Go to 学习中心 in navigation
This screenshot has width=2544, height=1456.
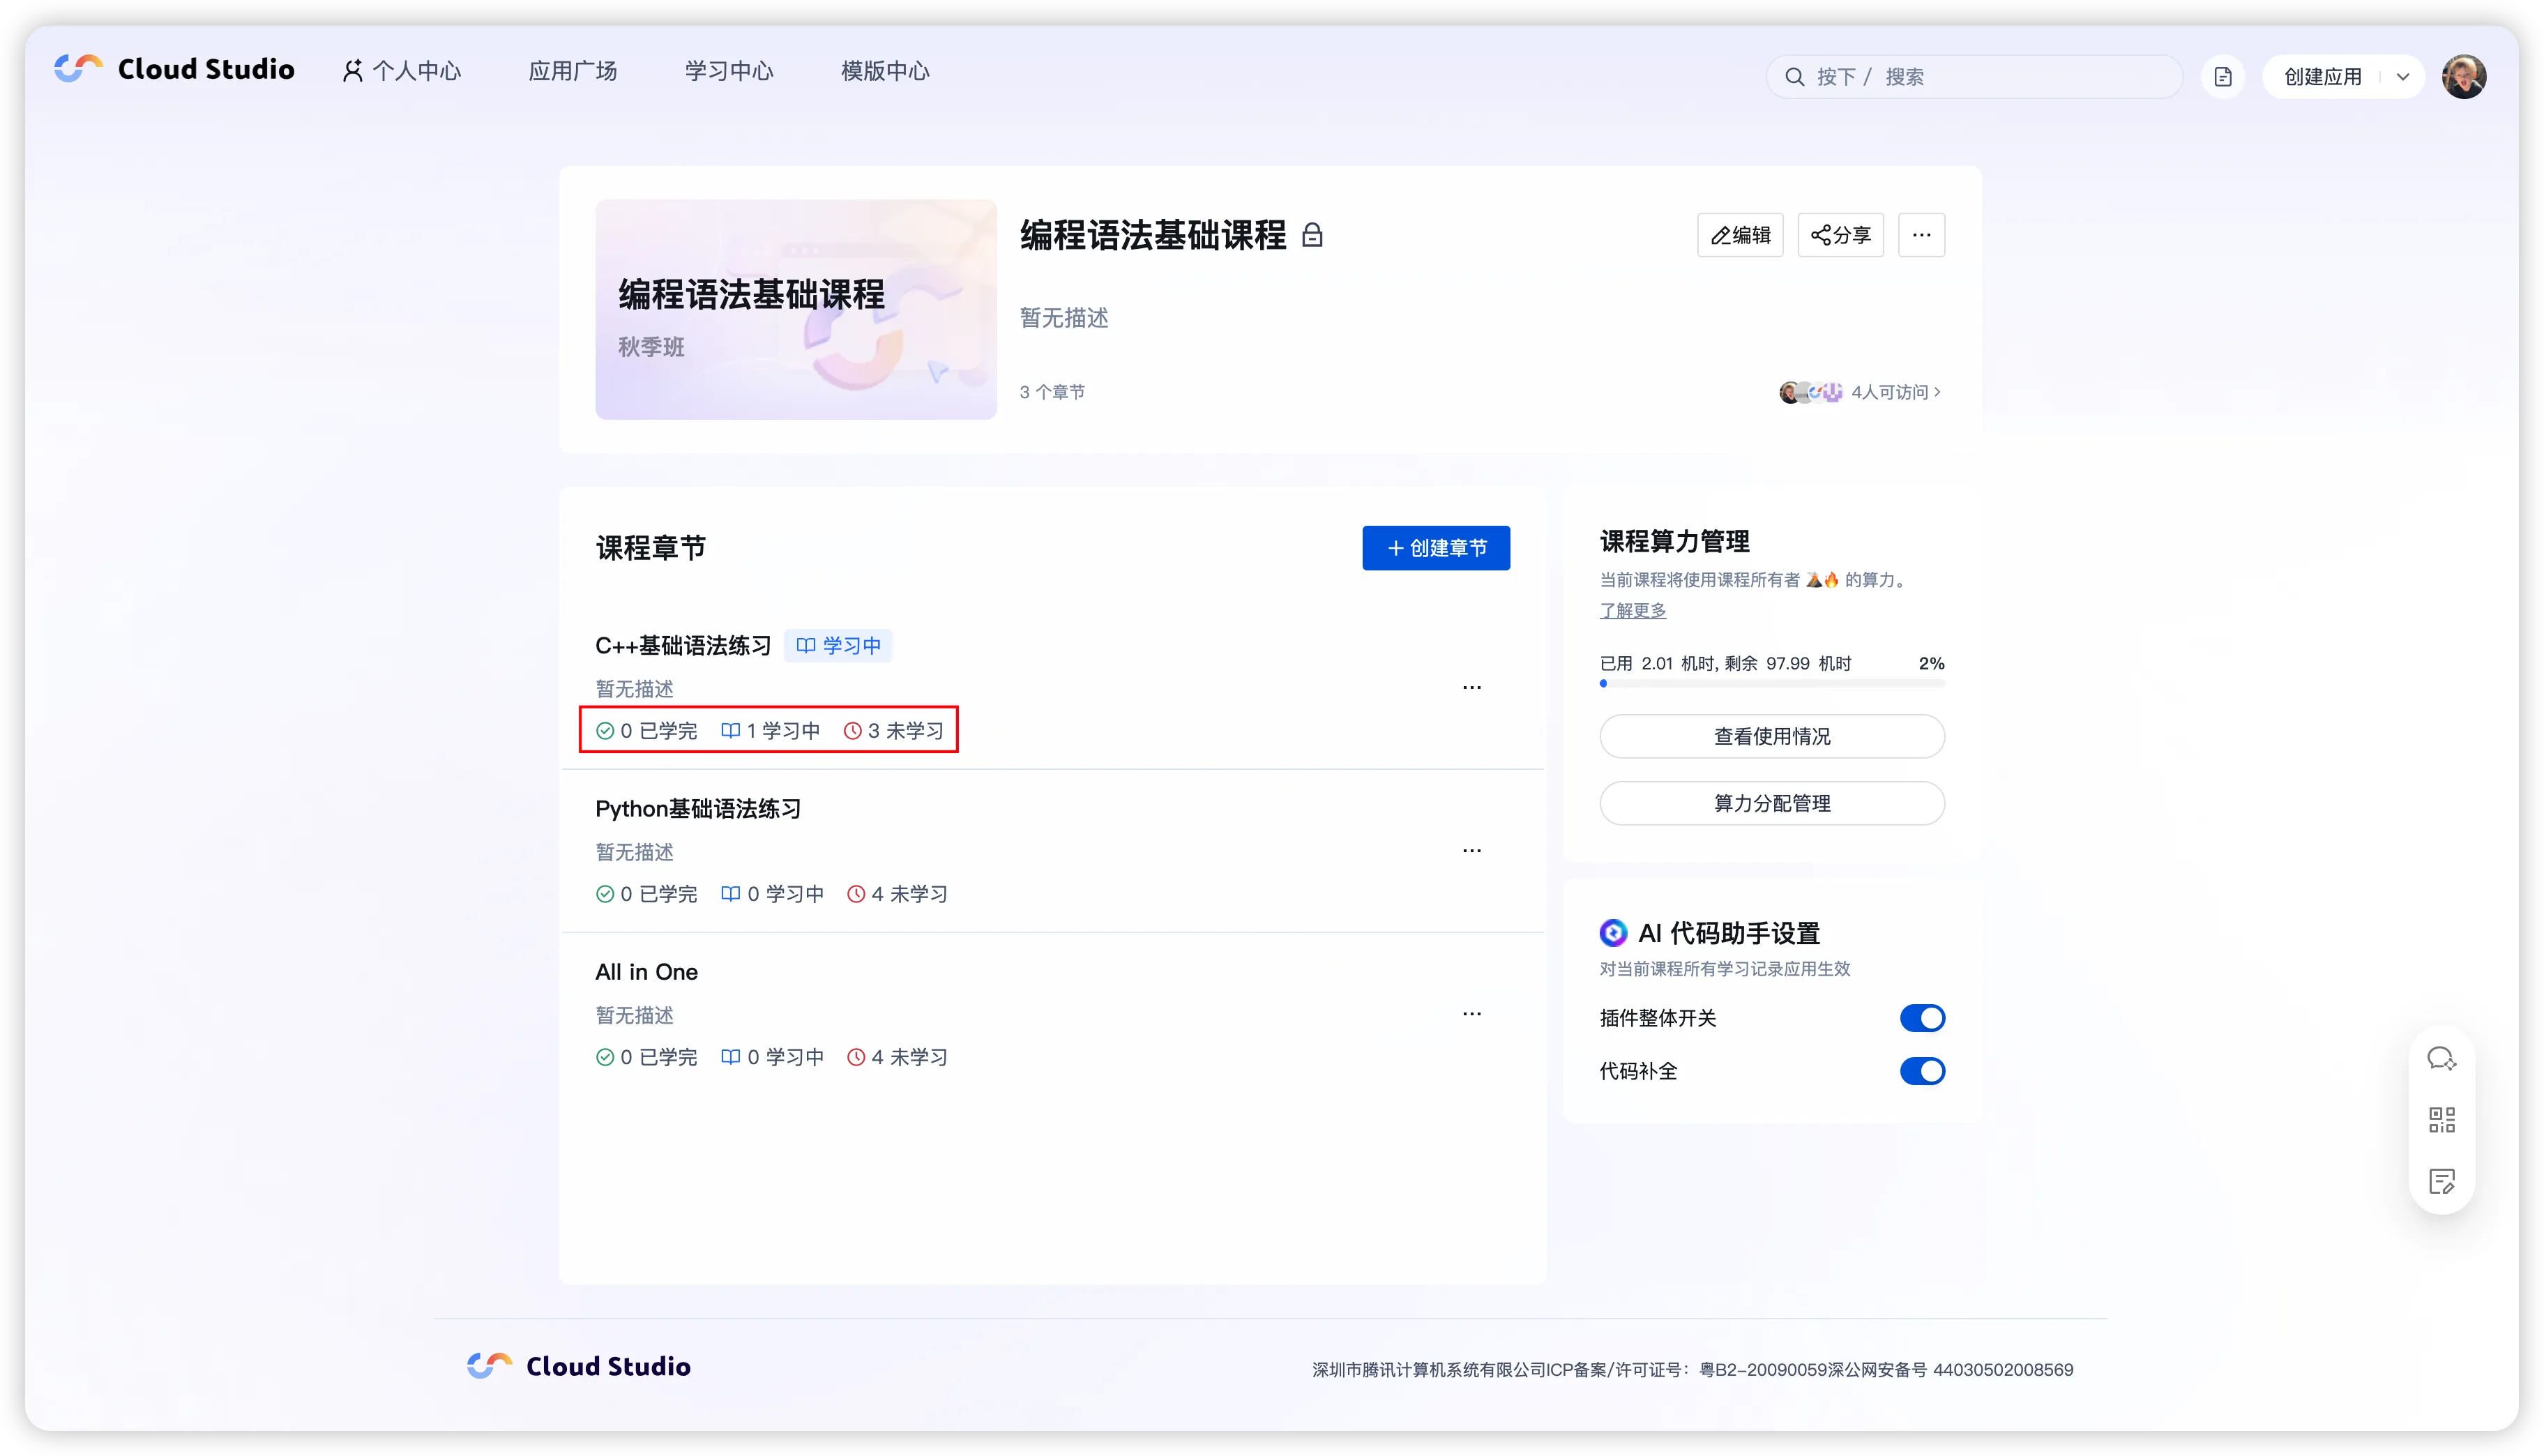pos(728,71)
